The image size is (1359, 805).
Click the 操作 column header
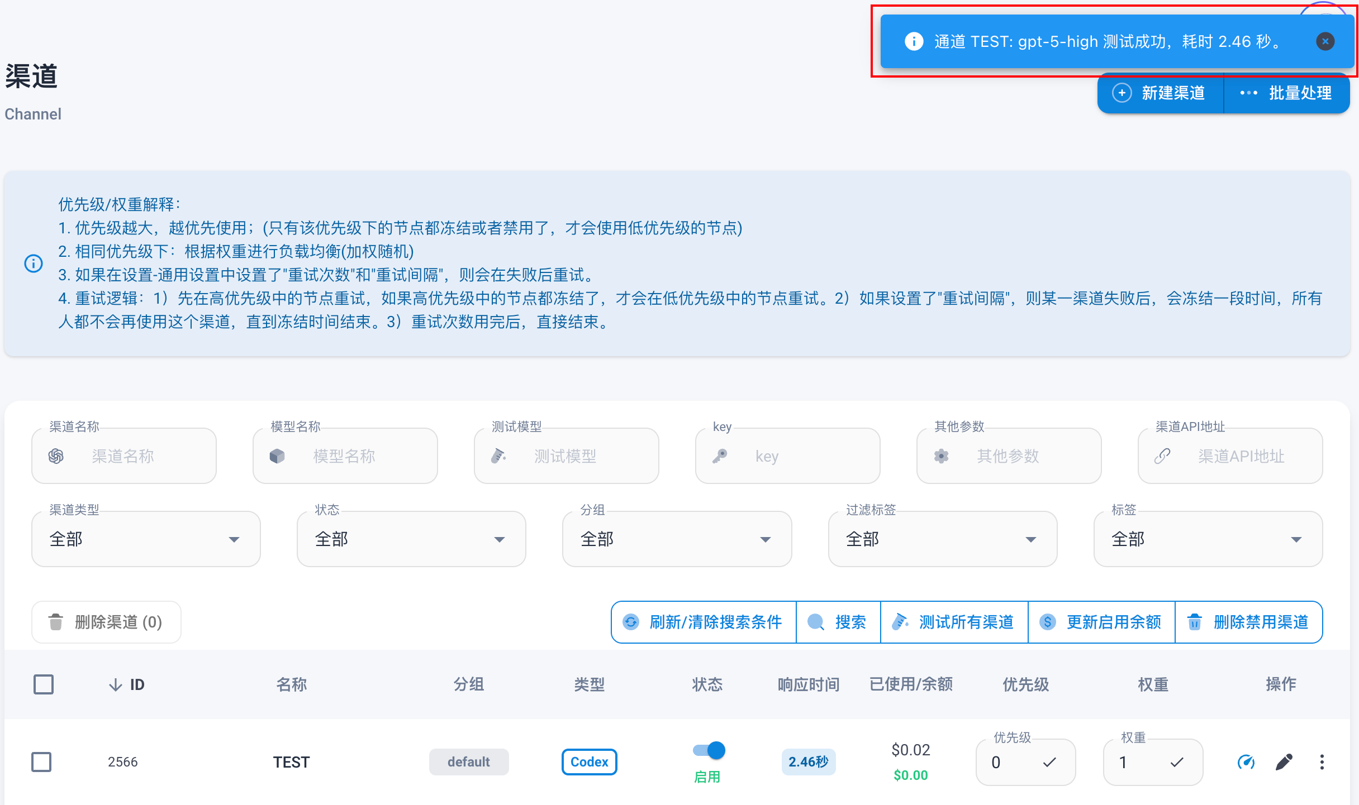[1281, 684]
